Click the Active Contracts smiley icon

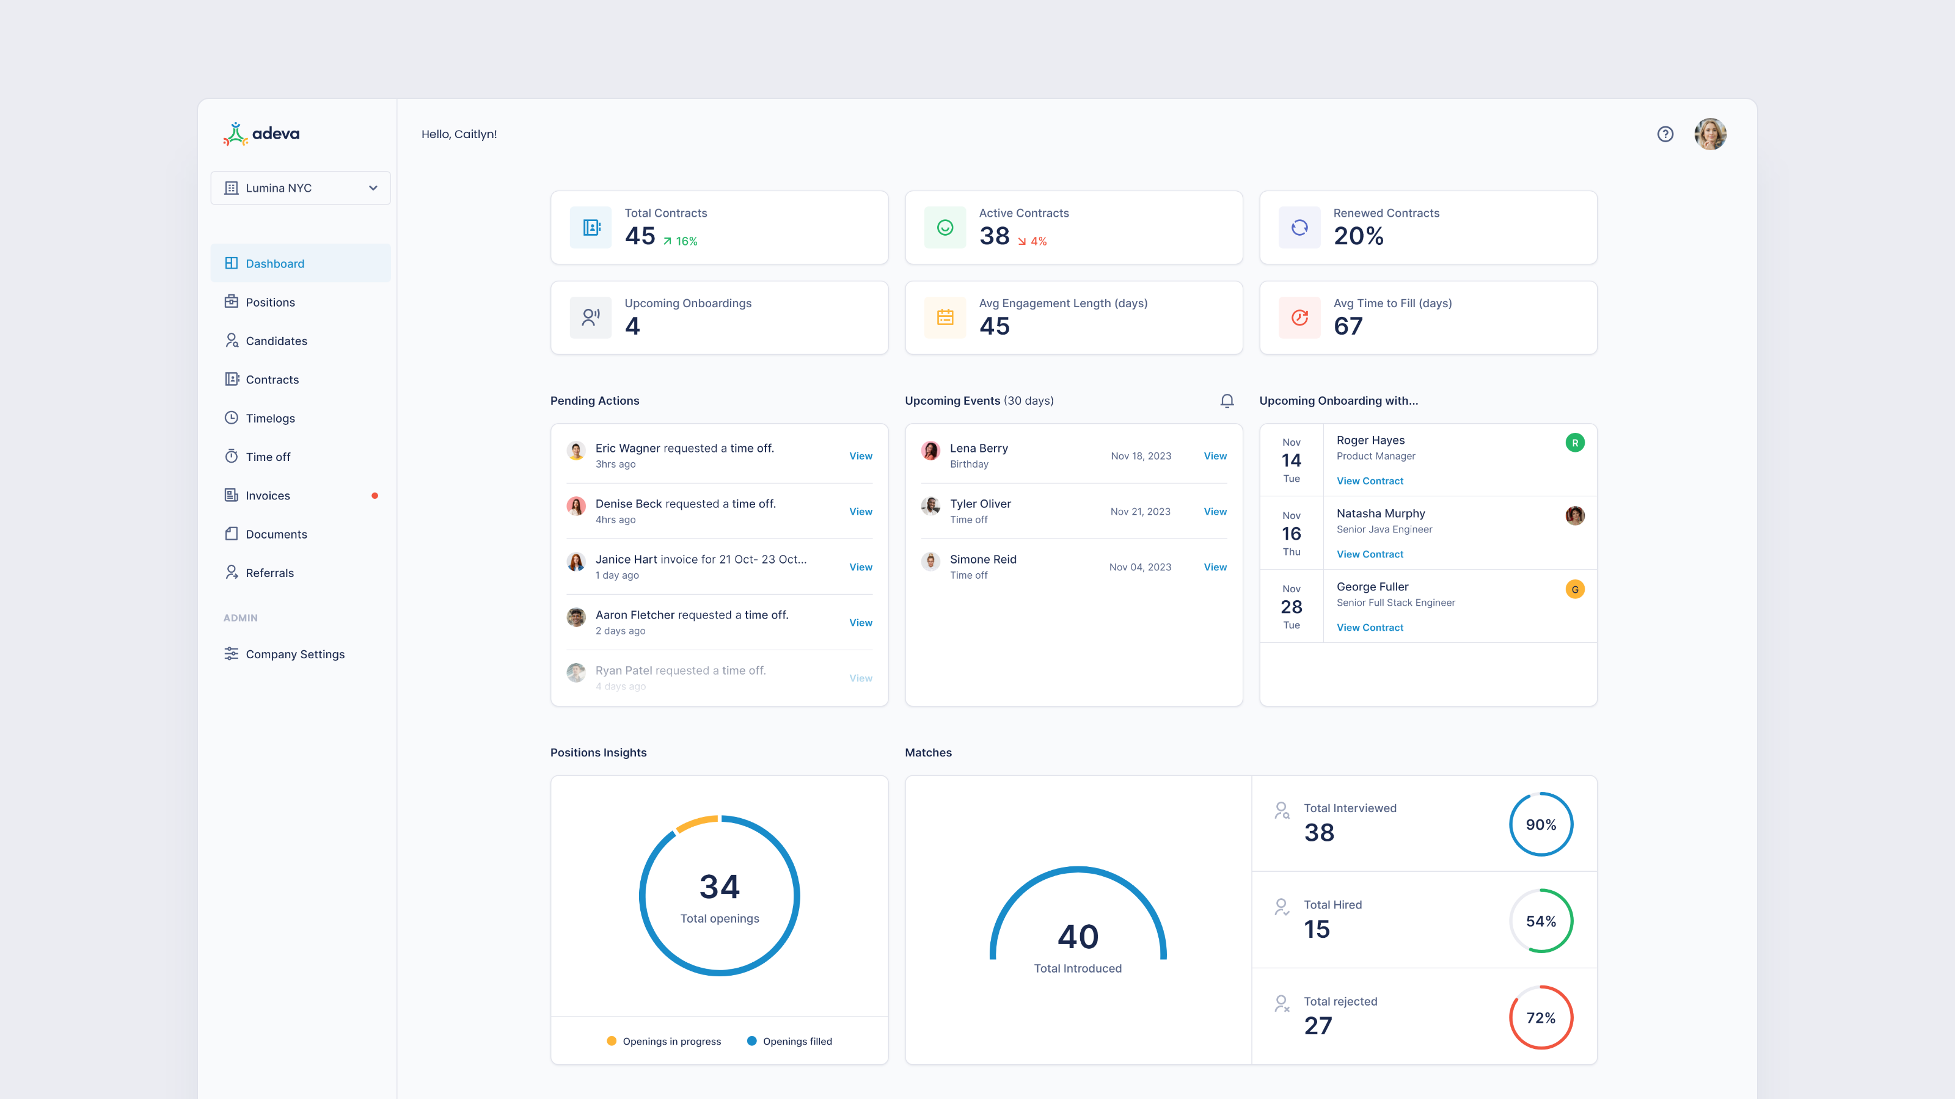point(945,228)
